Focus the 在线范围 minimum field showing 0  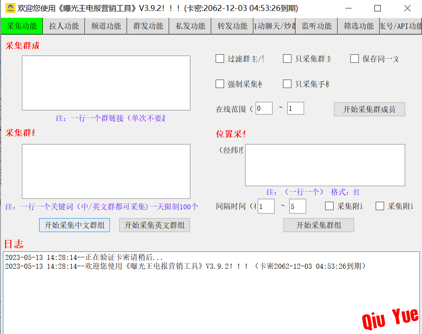point(264,109)
